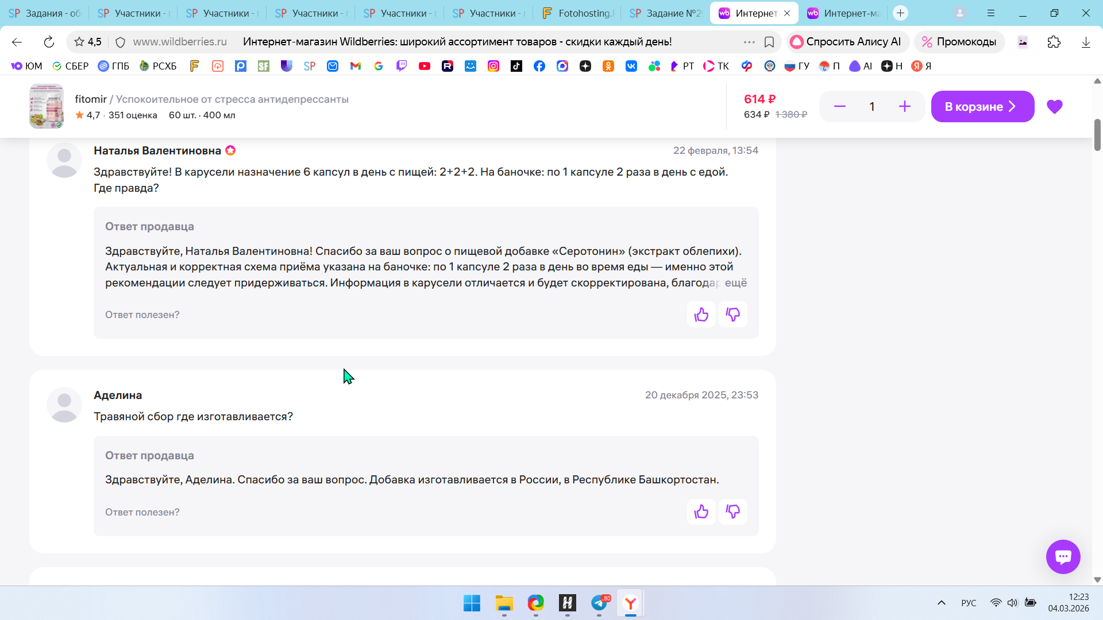Viewport: 1103px width, 620px height.
Task: Open the purple chat support bubble
Action: pos(1063,556)
